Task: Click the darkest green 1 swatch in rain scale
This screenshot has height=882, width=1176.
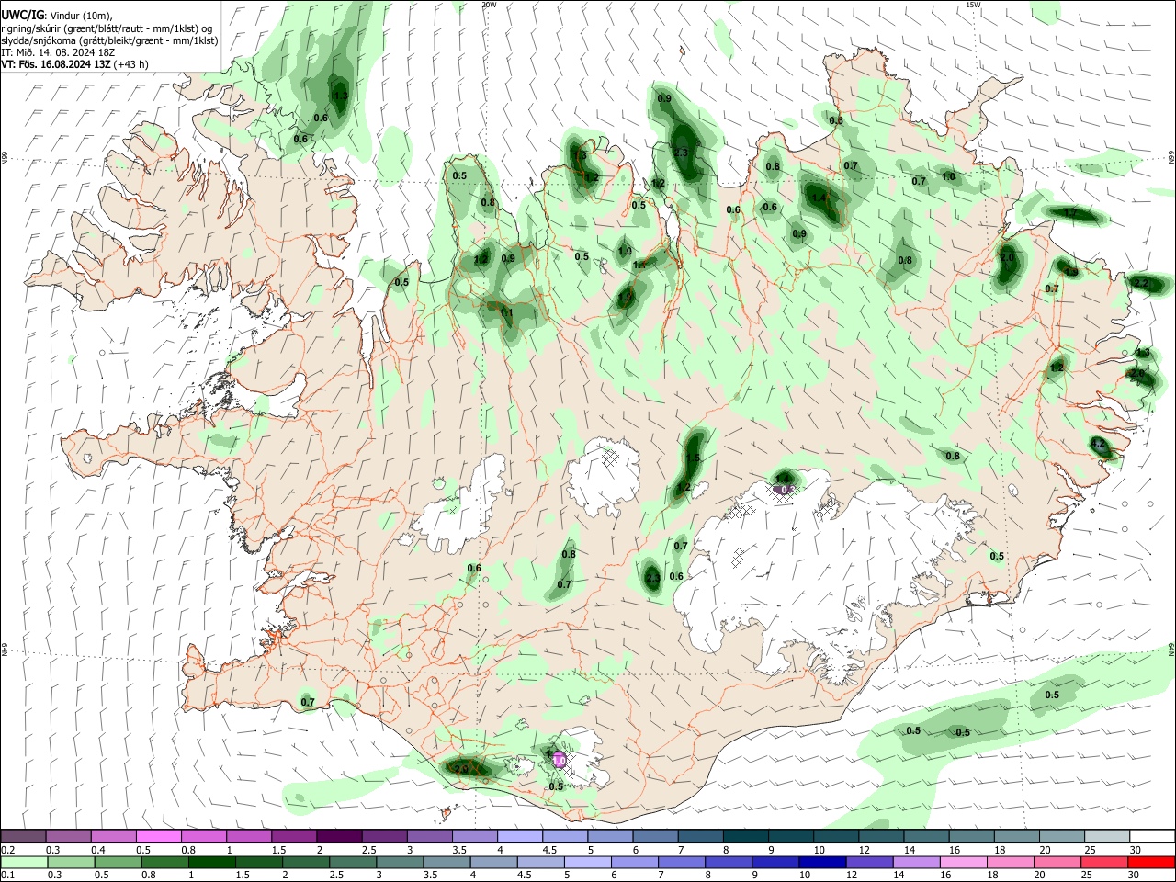Action: click(x=211, y=863)
